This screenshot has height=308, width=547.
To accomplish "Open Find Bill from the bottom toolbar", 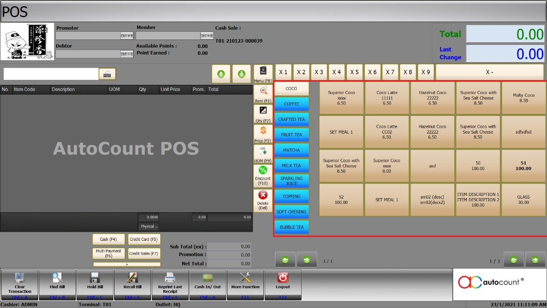I will pos(57,278).
